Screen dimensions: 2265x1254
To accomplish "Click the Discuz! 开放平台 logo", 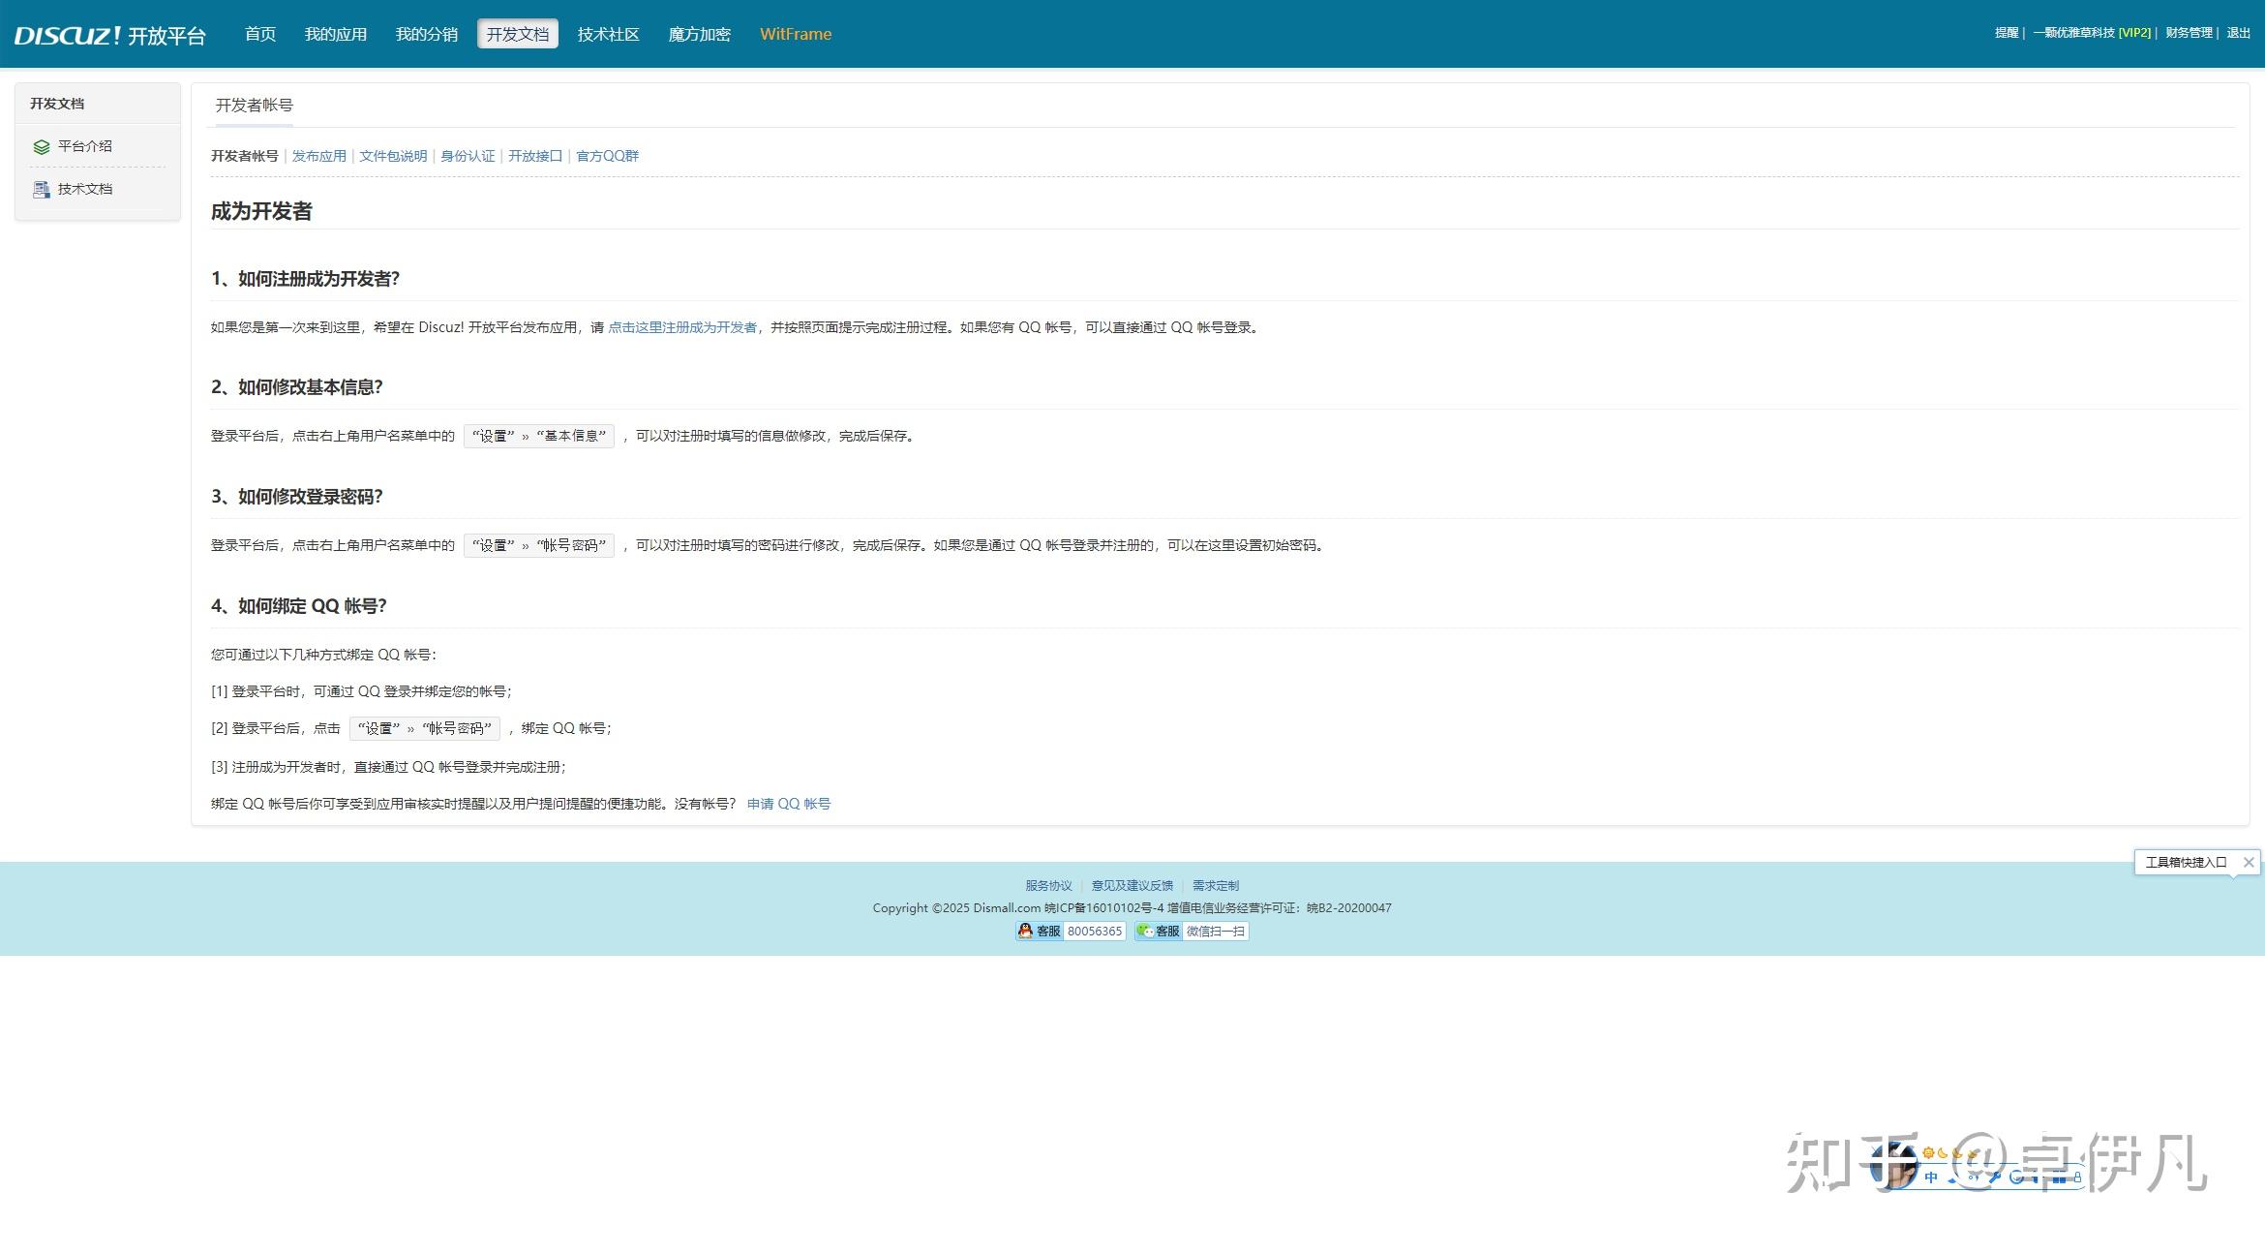I will [109, 35].
